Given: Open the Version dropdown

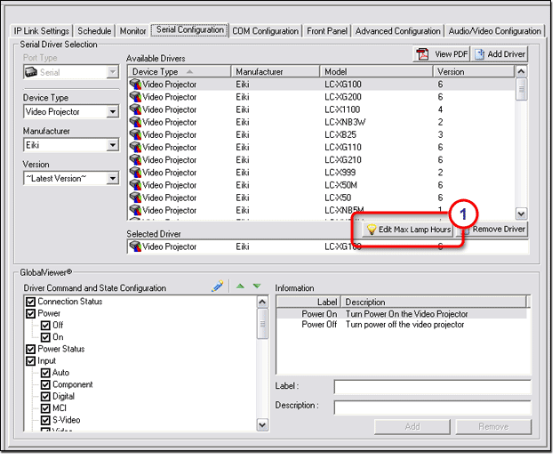Looking at the screenshot, I should 113,178.
